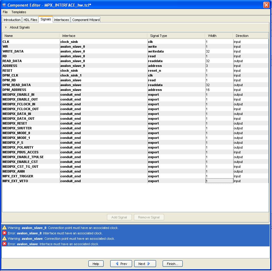The width and height of the screenshot is (272, 271).
Task: Select the avalon_slave_0 associated clock error message
Action: [136, 233]
